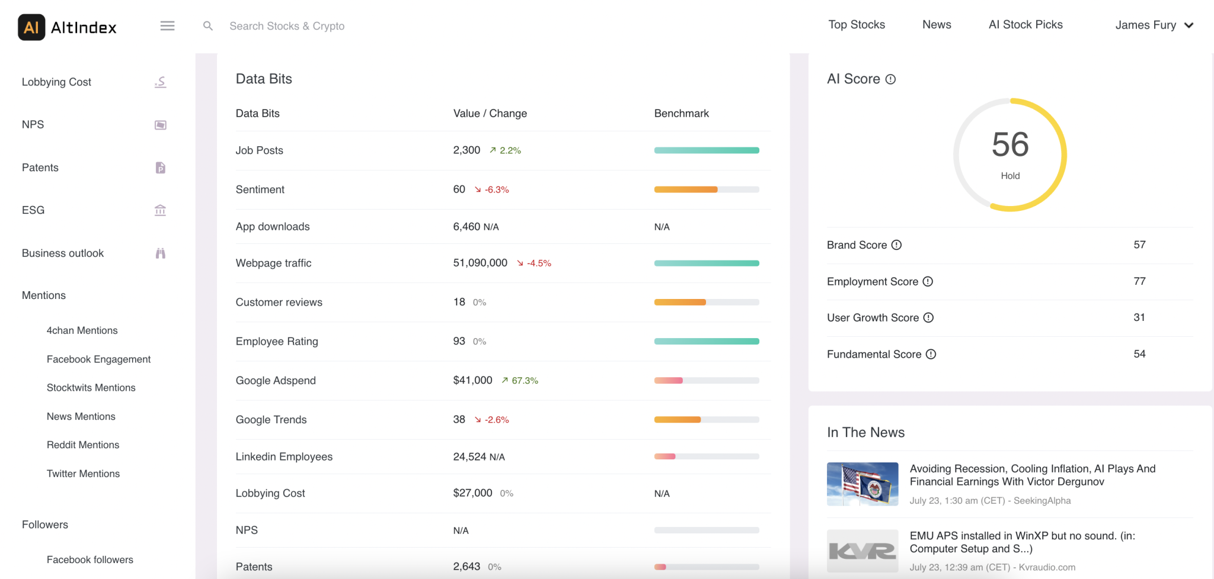Select Reddit Mentions in the sidebar

click(x=83, y=445)
